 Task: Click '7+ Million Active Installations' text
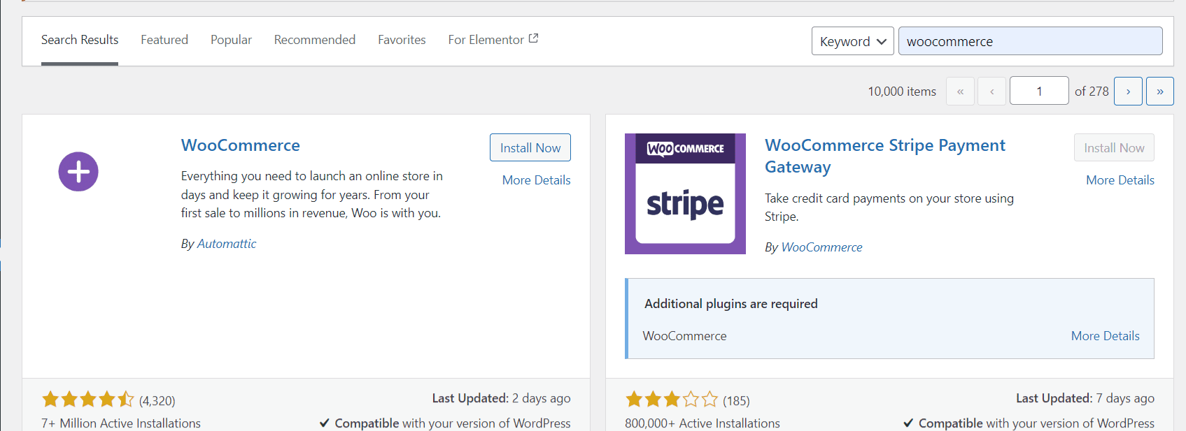coord(121,423)
